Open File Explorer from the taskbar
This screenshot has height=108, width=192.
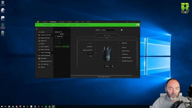coord(9,106)
